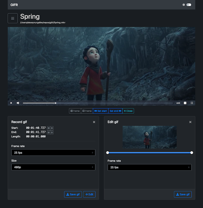Click the Length value 00:00:01.000
This screenshot has height=208, width=203.
point(36,136)
